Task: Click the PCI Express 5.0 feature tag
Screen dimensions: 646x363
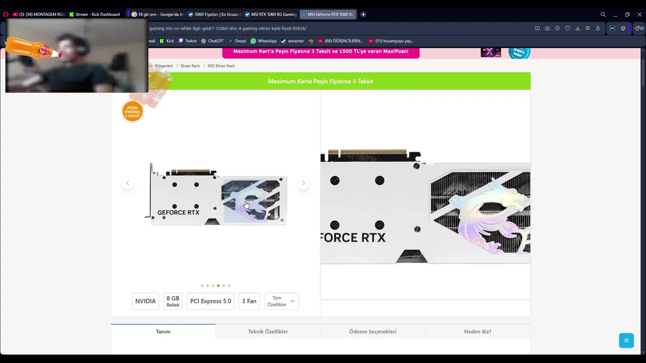Action: click(x=210, y=301)
